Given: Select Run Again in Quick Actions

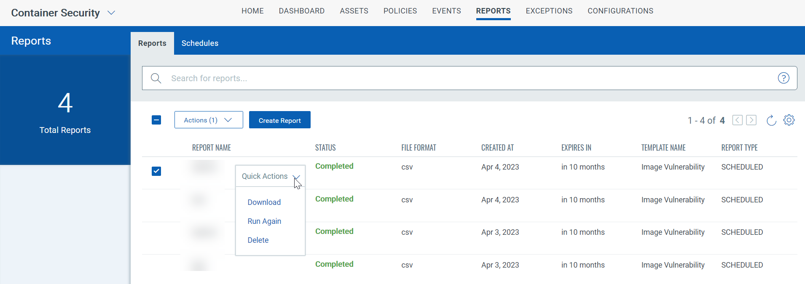Looking at the screenshot, I should [264, 221].
